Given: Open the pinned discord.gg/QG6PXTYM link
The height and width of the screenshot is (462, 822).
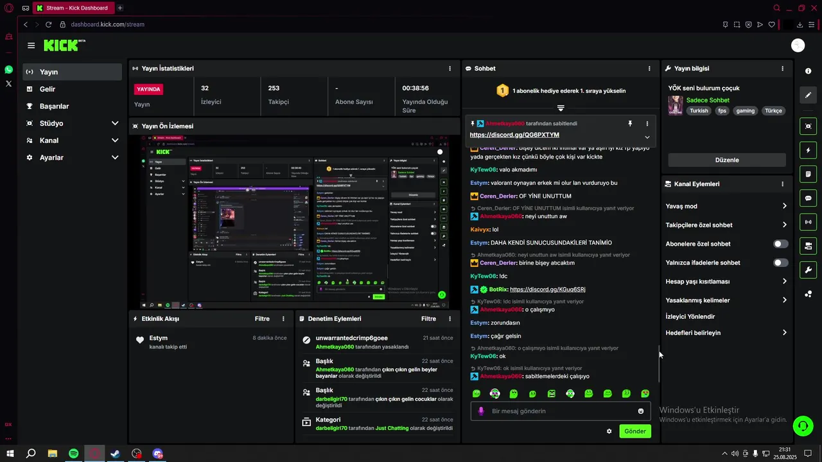Looking at the screenshot, I should click(x=514, y=135).
